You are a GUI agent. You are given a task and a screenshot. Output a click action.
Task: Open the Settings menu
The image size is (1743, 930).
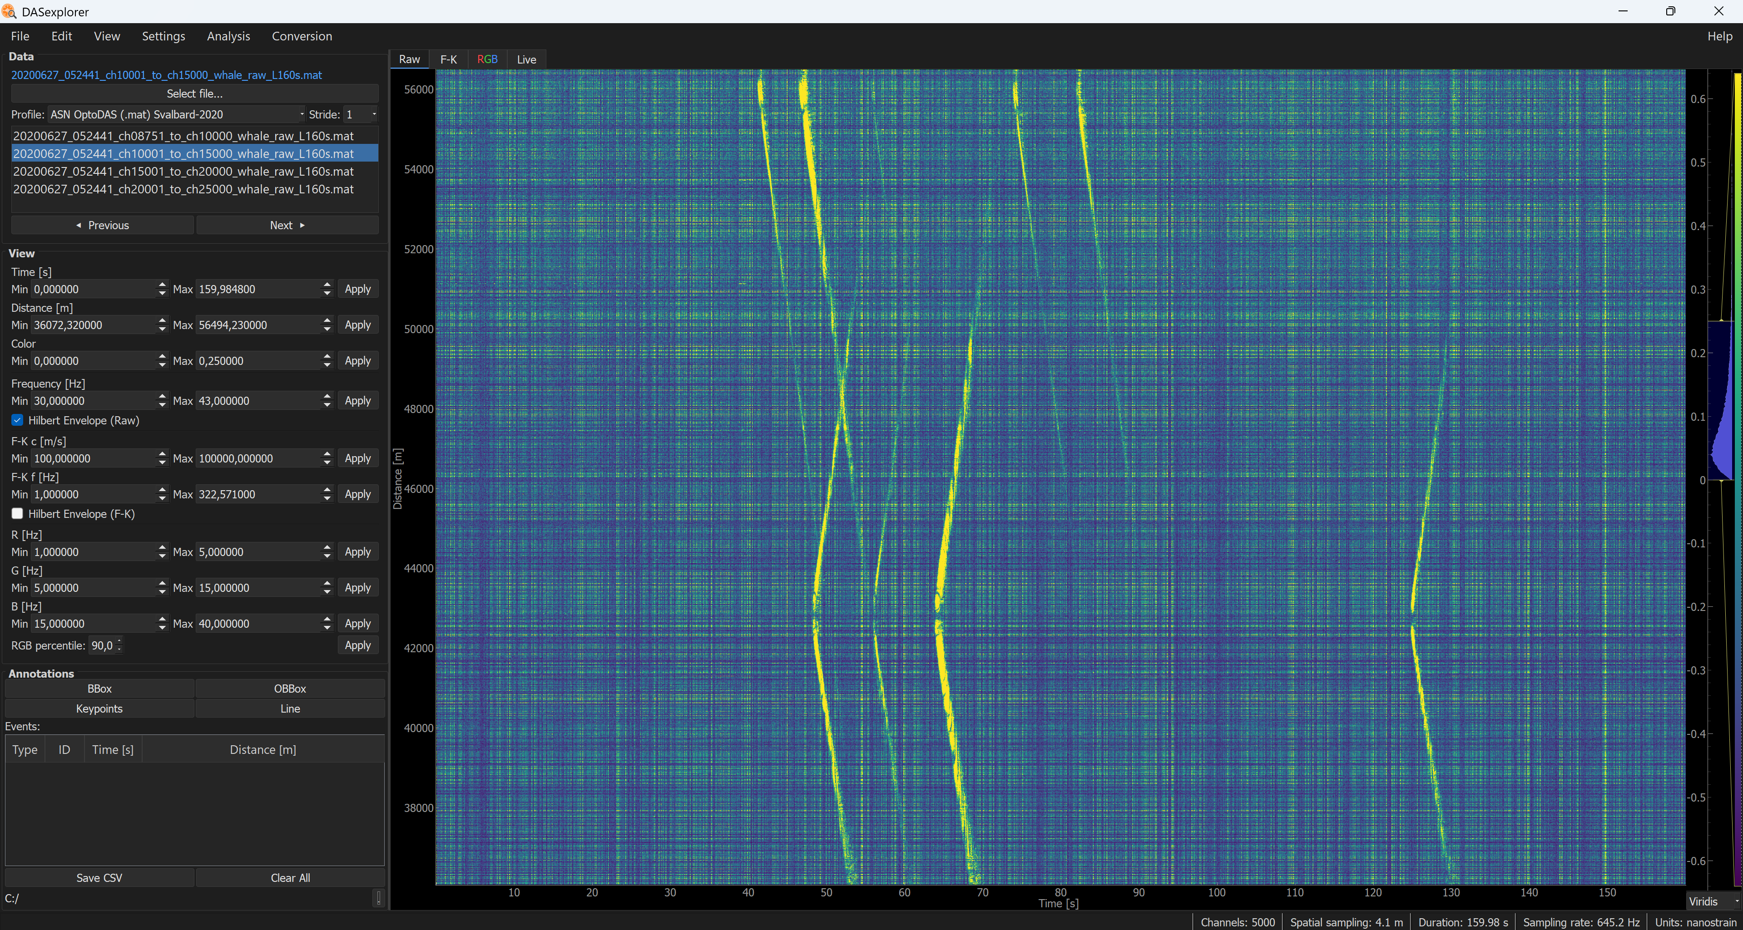(x=164, y=36)
